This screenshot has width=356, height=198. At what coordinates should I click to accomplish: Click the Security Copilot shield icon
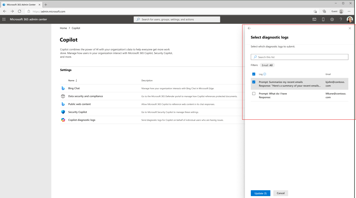(63, 112)
